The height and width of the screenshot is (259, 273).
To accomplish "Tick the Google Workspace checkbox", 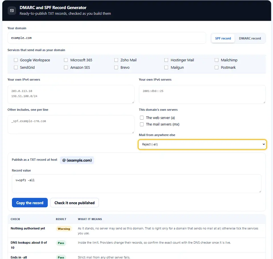I will coord(16,60).
